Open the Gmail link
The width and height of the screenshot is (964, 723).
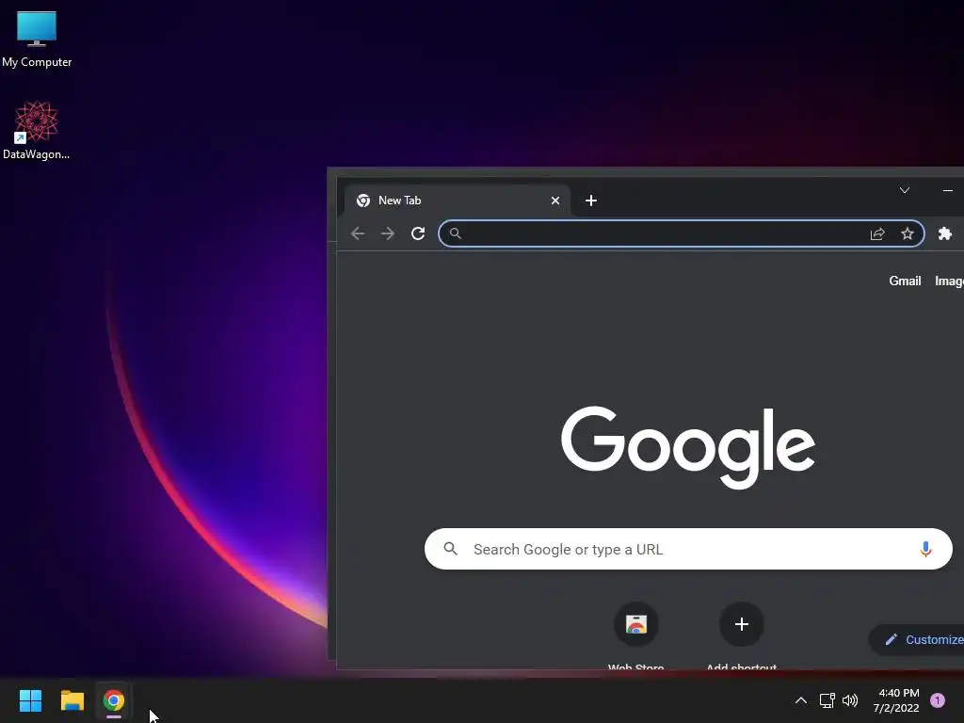click(x=905, y=281)
